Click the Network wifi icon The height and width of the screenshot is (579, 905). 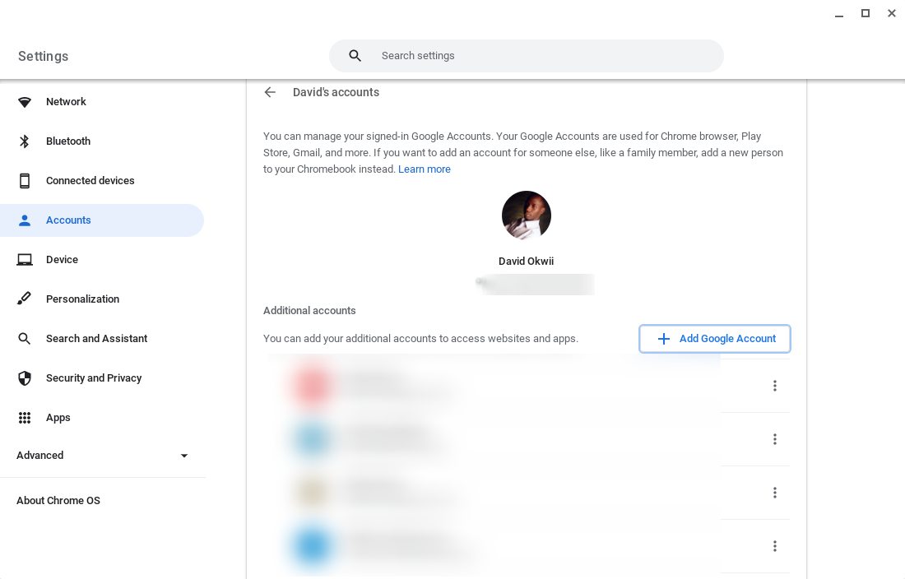click(25, 102)
